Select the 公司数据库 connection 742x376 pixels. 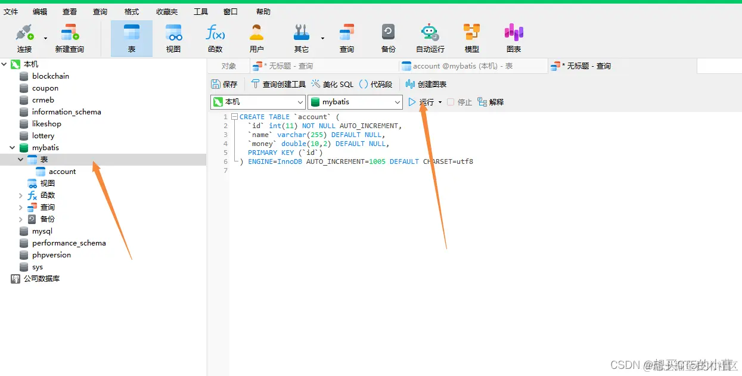(x=41, y=278)
